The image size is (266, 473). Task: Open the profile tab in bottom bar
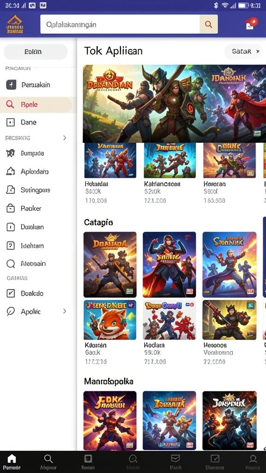(x=253, y=462)
